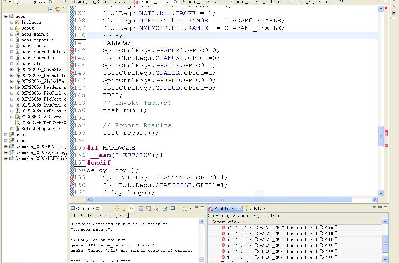Open Problems view menu triangle
399x263 pixels.
pyautogui.click(x=374, y=207)
